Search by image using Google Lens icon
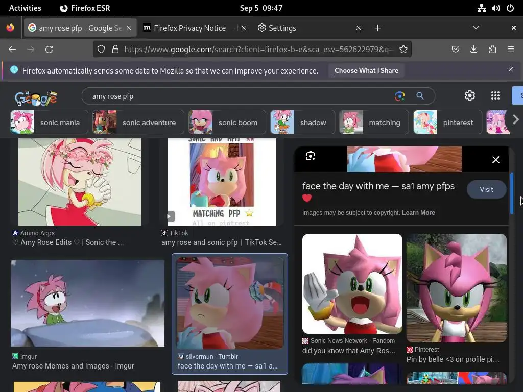523x392 pixels. (x=399, y=96)
